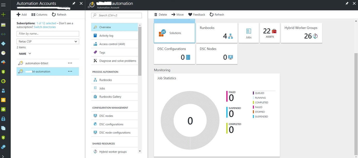
Task: Click the green plus New resource icon
Action: 3,14
